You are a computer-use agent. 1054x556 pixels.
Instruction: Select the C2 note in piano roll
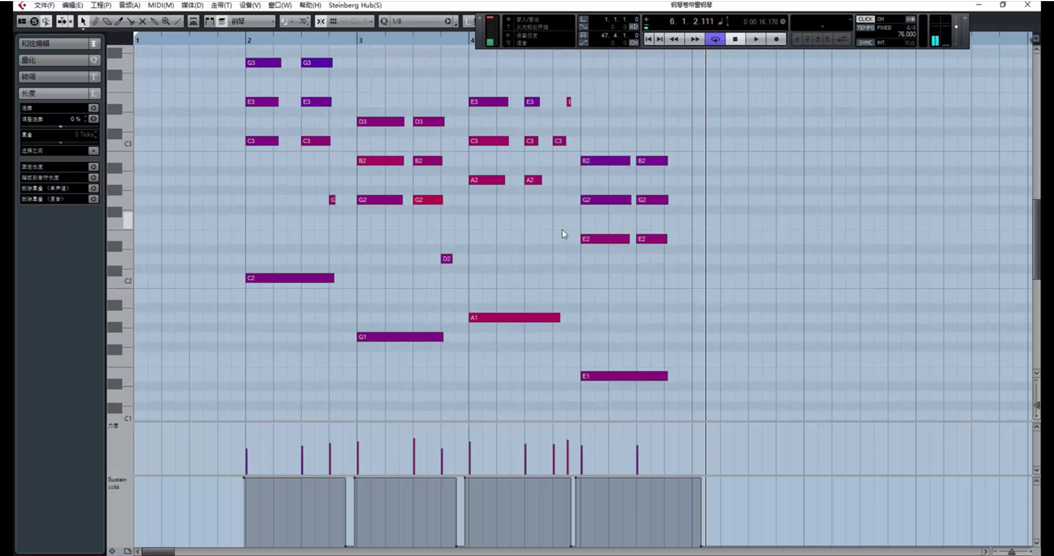click(x=290, y=278)
